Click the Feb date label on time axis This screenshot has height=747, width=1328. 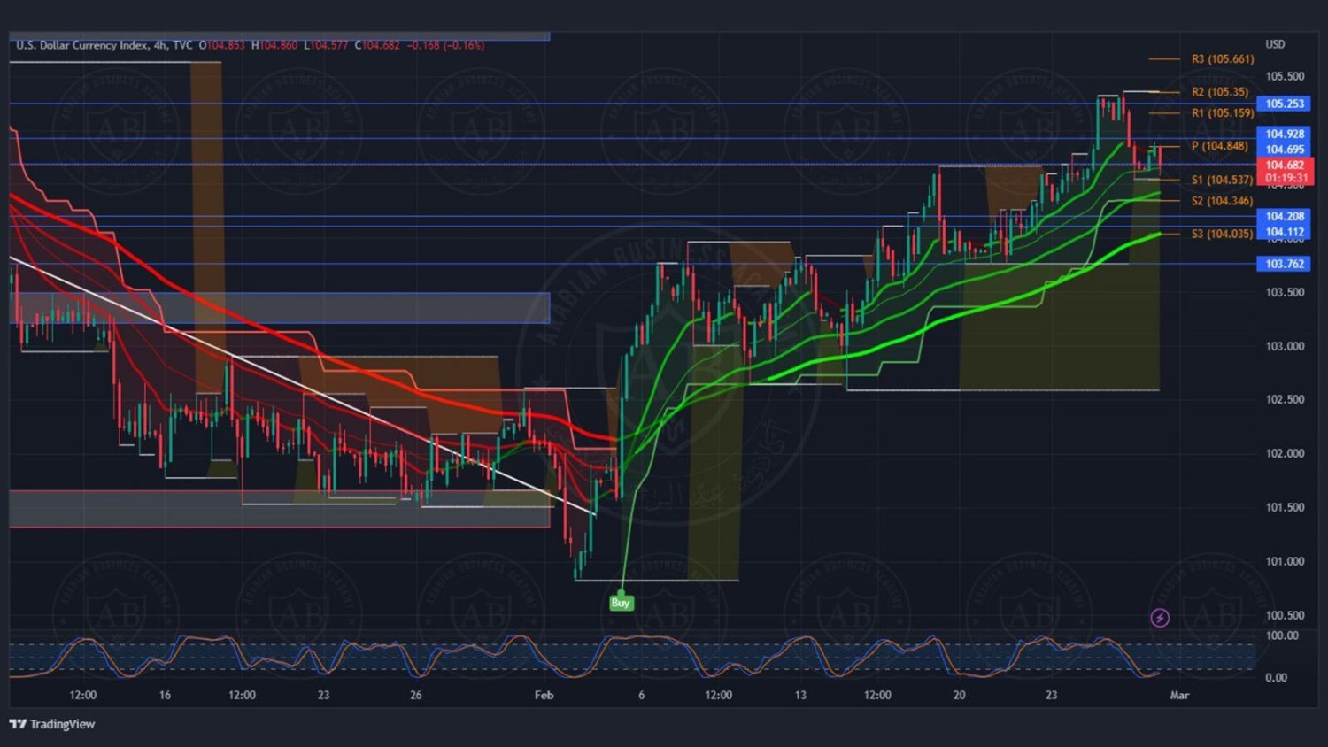tap(544, 696)
